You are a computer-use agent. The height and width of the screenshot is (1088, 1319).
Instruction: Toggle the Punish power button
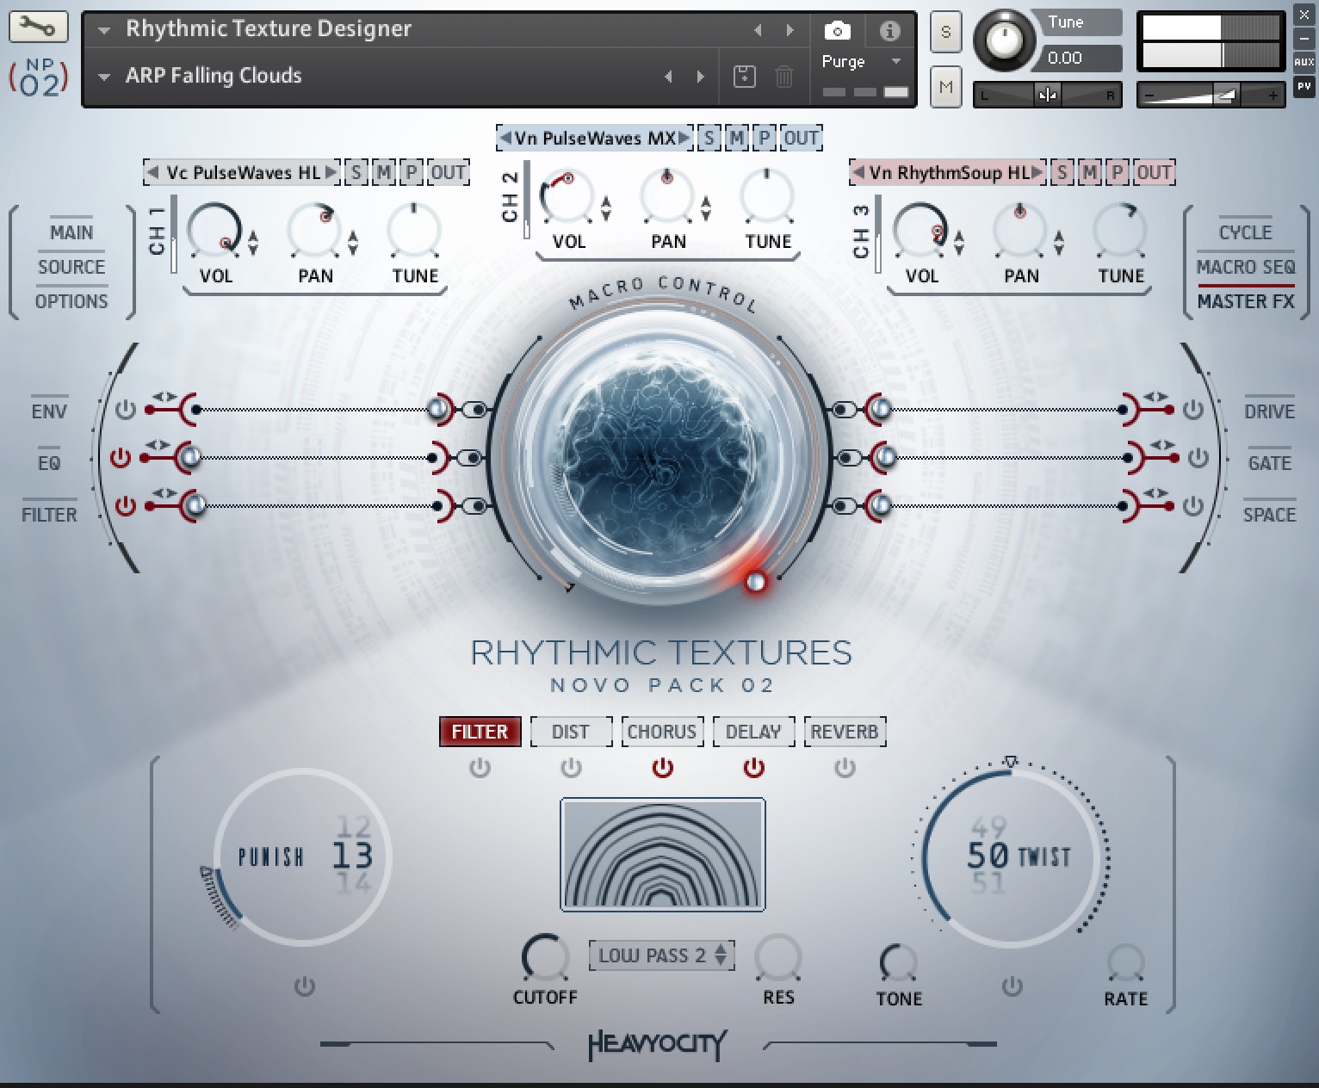tap(304, 986)
